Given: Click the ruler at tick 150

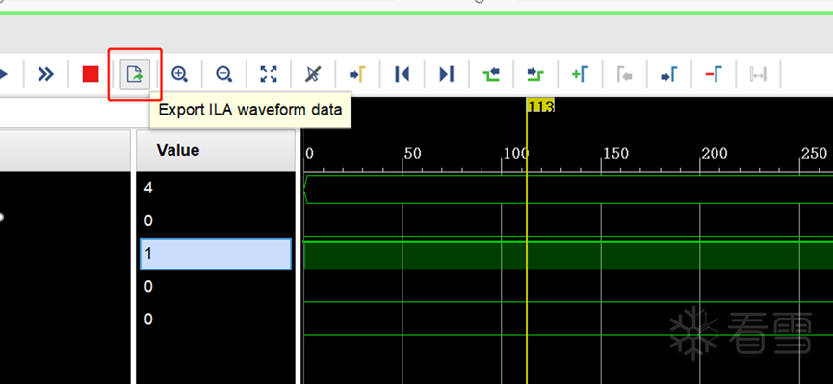Looking at the screenshot, I should click(615, 154).
